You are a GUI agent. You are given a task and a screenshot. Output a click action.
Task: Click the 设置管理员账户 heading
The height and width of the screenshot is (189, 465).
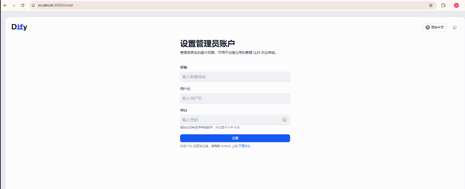(207, 44)
